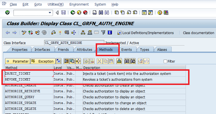Click the print icon in methods toolbar

pyautogui.click(x=119, y=61)
